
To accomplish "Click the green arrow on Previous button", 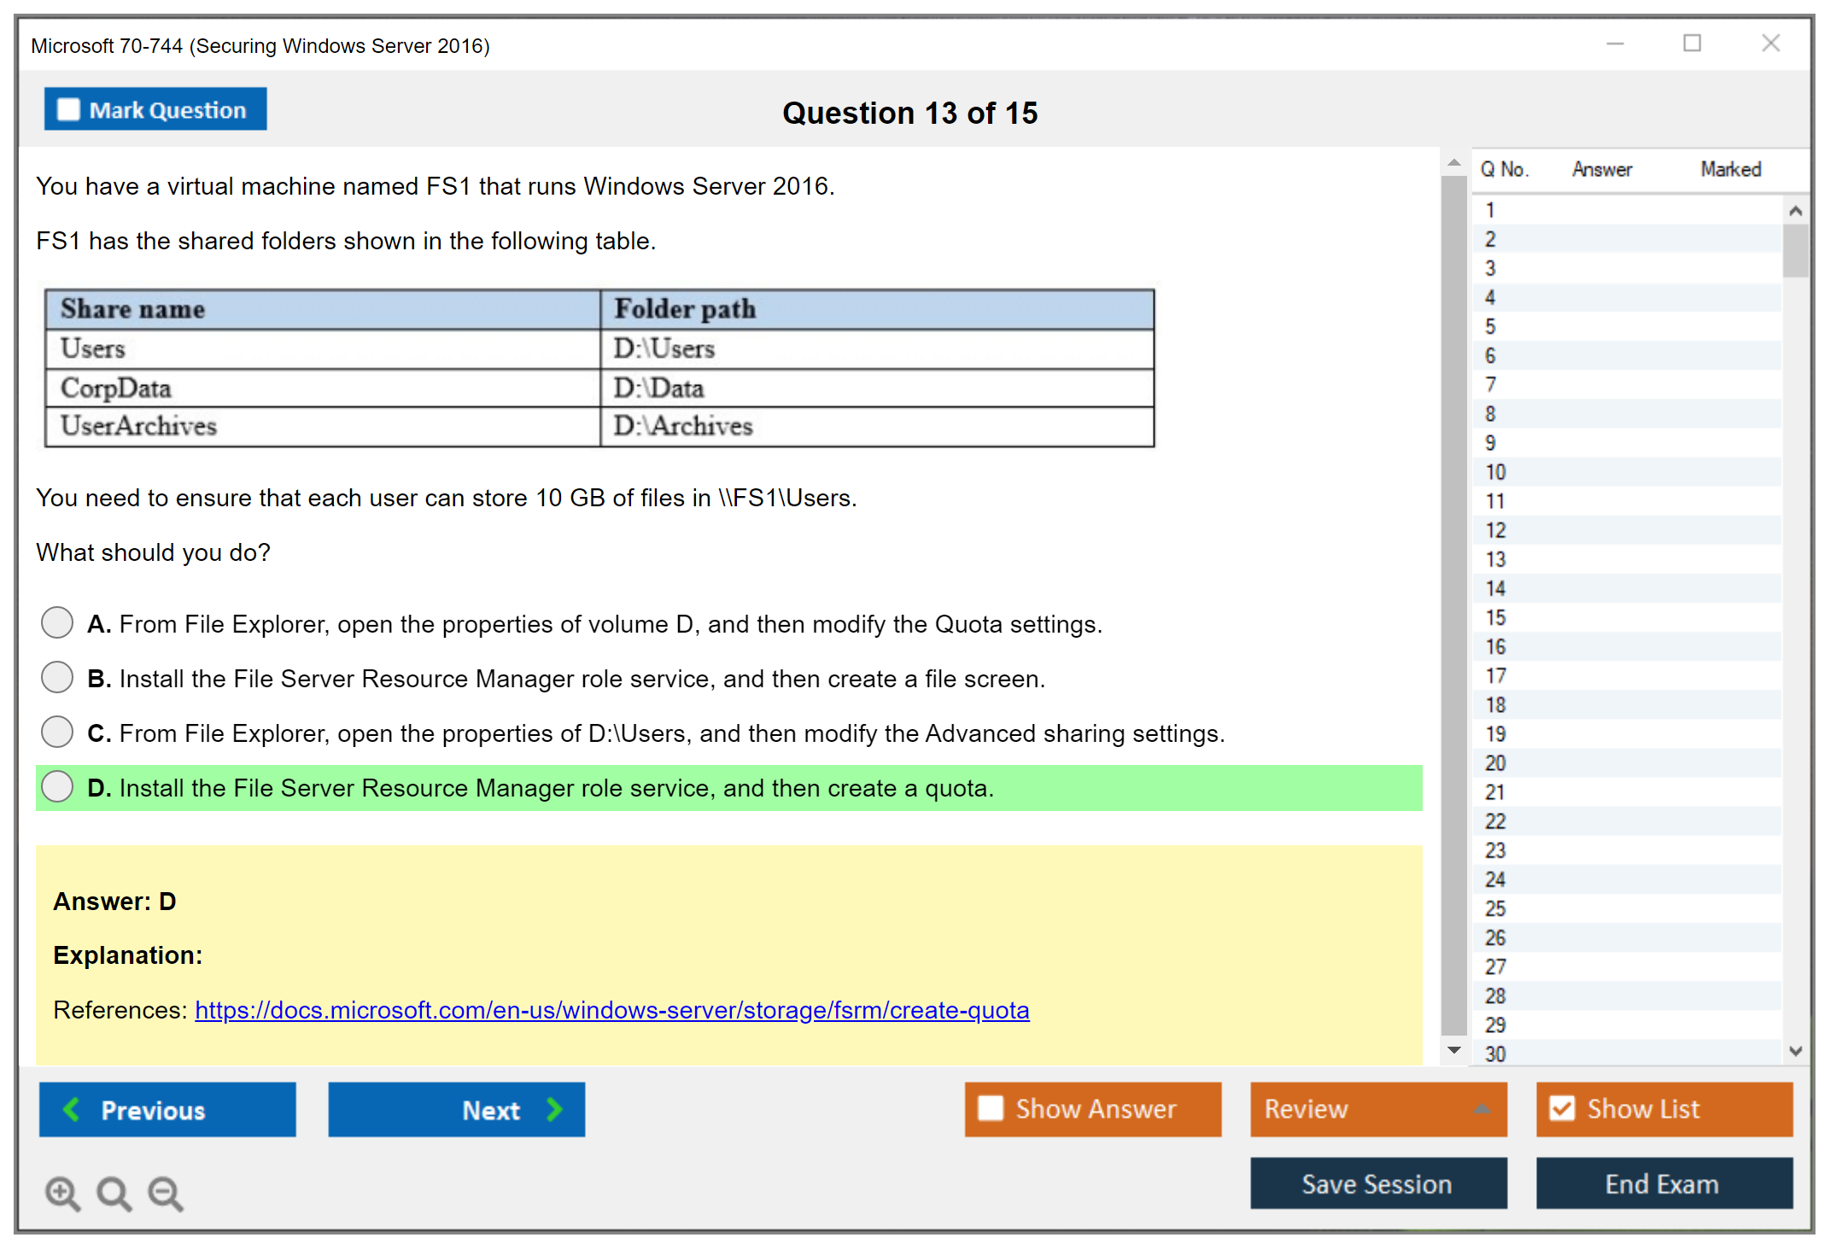I will (72, 1110).
